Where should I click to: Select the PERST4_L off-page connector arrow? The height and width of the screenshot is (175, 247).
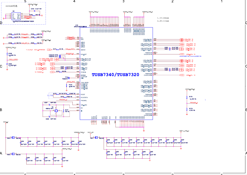(x=53, y=72)
